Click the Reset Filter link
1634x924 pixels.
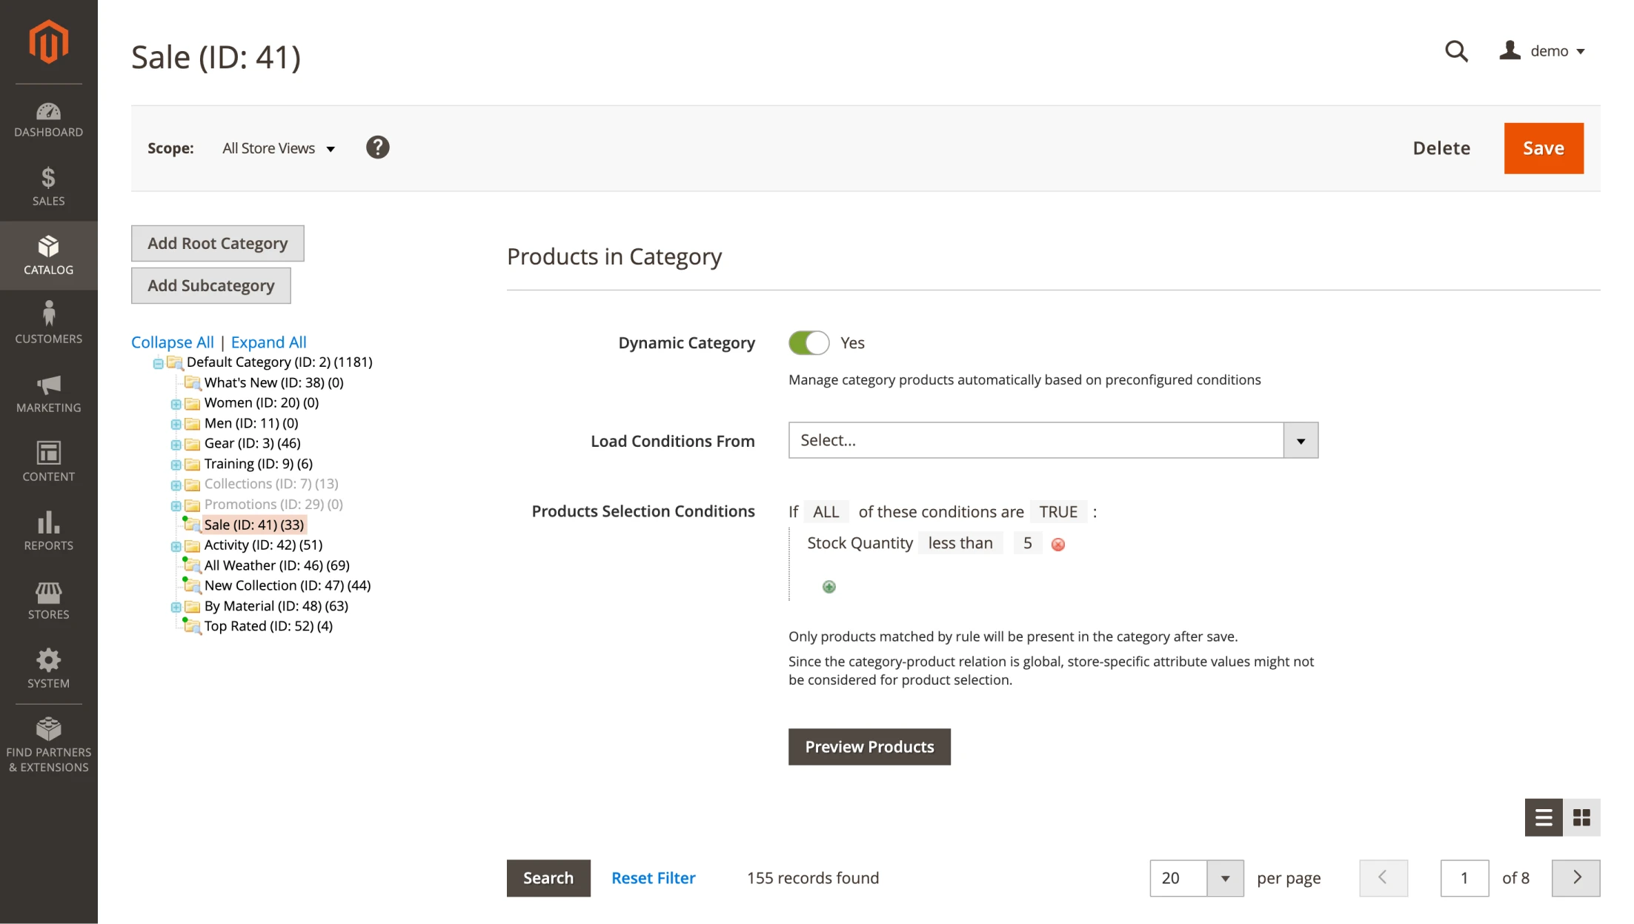(x=653, y=878)
